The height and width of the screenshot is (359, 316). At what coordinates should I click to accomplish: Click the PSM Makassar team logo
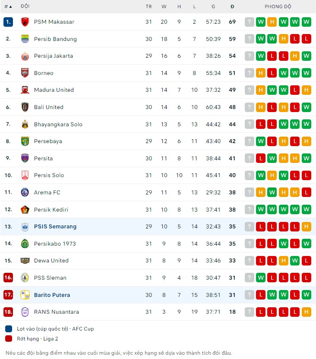[x=25, y=22]
